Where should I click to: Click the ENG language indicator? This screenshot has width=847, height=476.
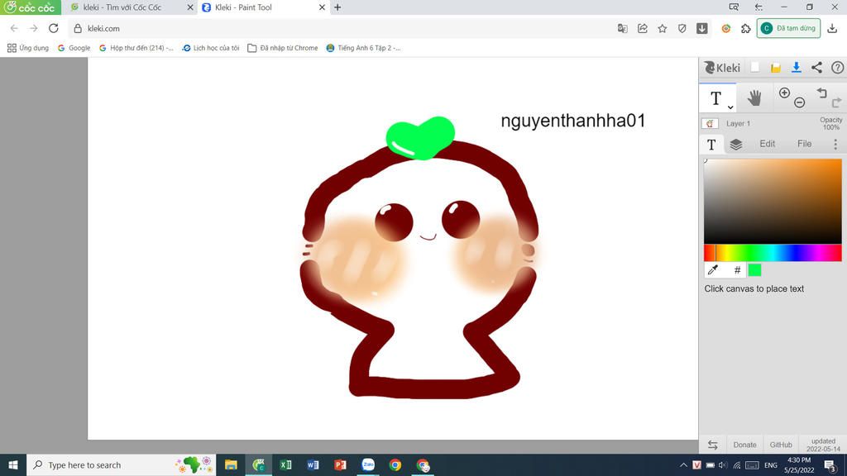771,465
